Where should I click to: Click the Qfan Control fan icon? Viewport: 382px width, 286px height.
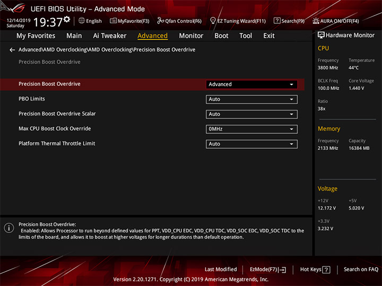[160, 21]
